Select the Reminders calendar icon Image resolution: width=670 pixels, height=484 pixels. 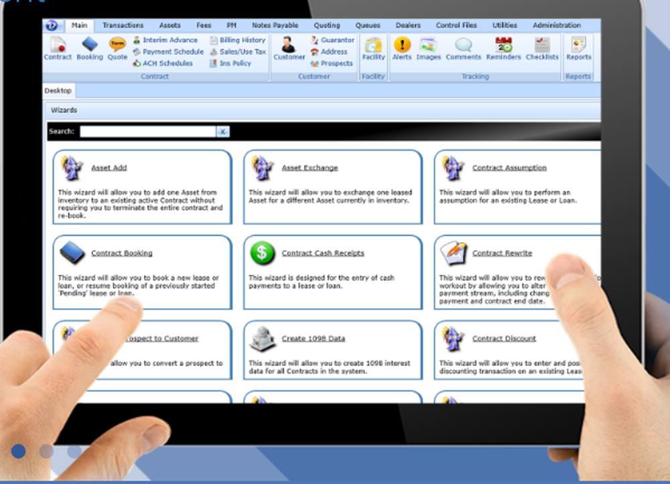click(503, 48)
